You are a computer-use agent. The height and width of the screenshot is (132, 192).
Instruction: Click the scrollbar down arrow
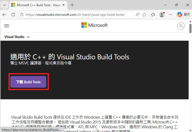pyautogui.click(x=190, y=130)
